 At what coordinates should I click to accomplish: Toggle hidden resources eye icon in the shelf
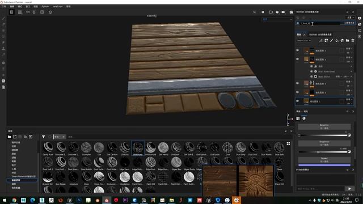pos(25,137)
